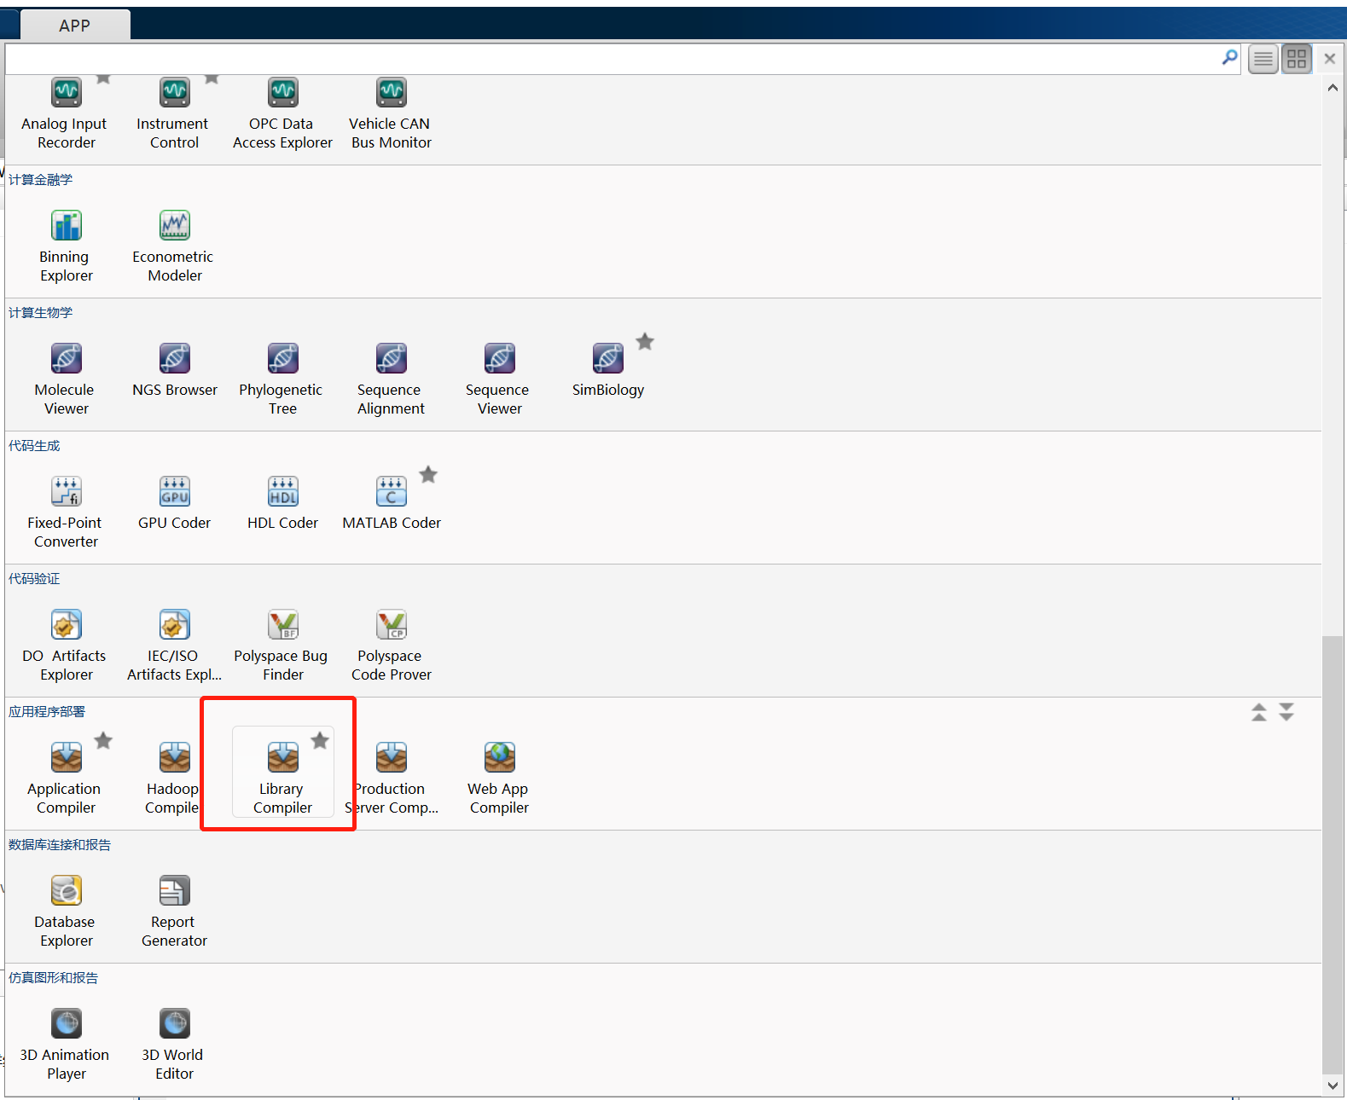Open 3D Animation Player
This screenshot has width=1347, height=1100.
(66, 1045)
